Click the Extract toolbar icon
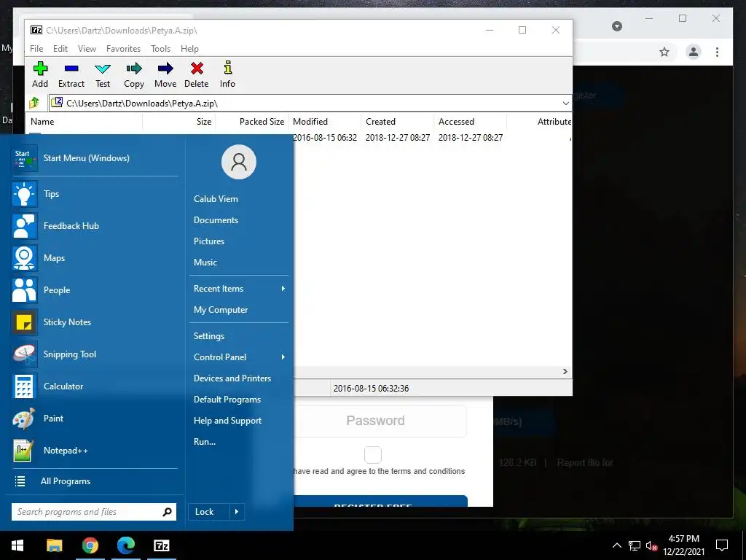746x560 pixels. coord(71,74)
